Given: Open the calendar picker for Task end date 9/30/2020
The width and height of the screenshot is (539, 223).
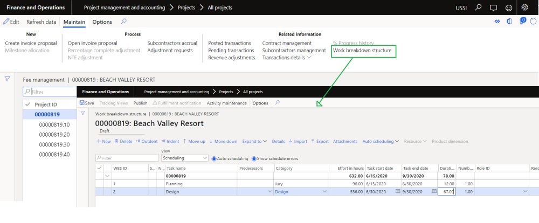Looking at the screenshot, I should pos(434,191).
